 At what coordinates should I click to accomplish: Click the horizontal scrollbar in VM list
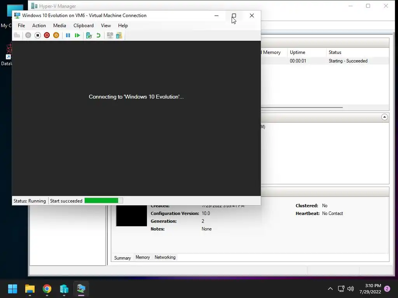(x=302, y=107)
